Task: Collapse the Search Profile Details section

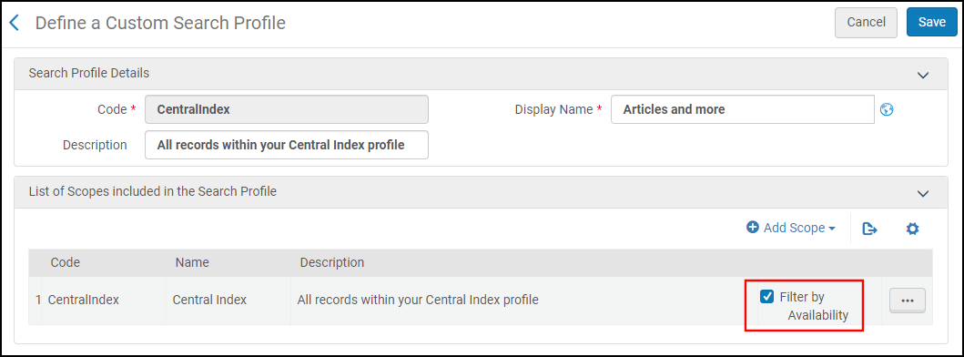Action: [x=922, y=75]
